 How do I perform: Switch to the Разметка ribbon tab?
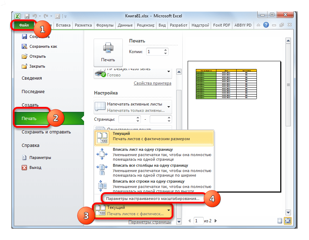(83, 25)
